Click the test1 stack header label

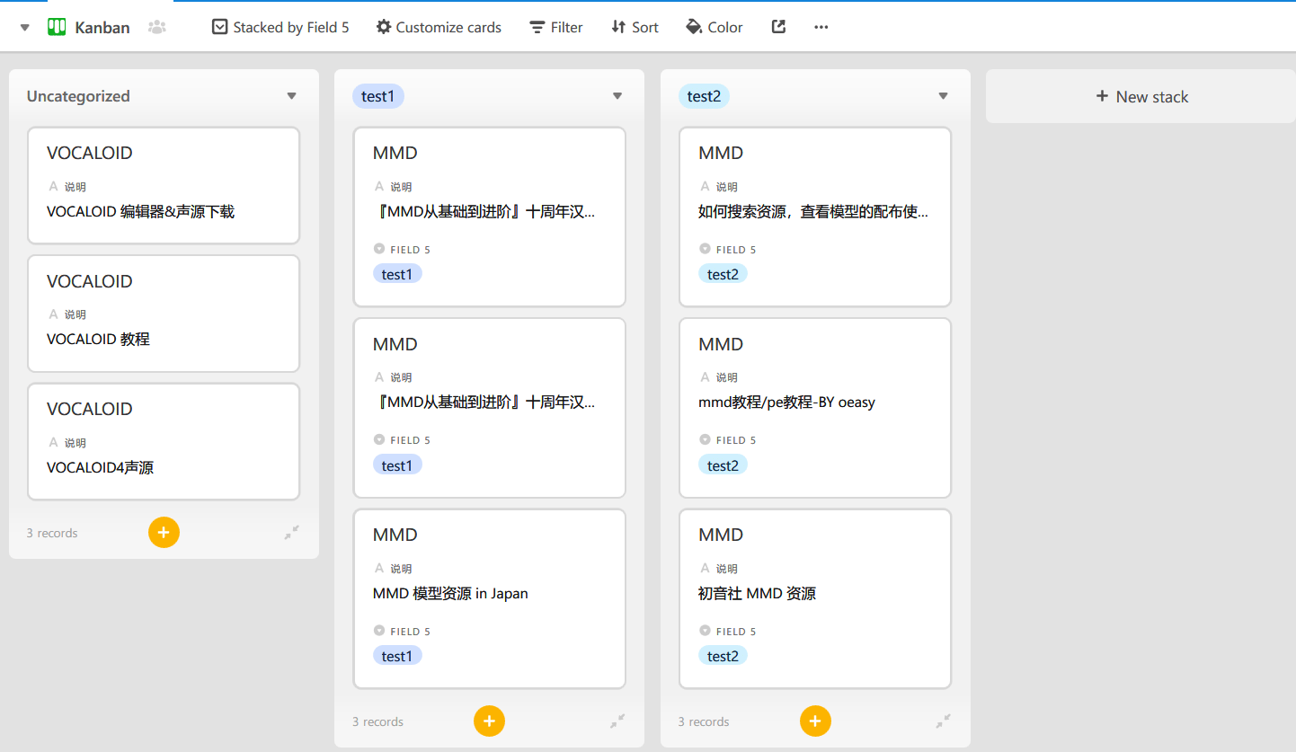378,96
